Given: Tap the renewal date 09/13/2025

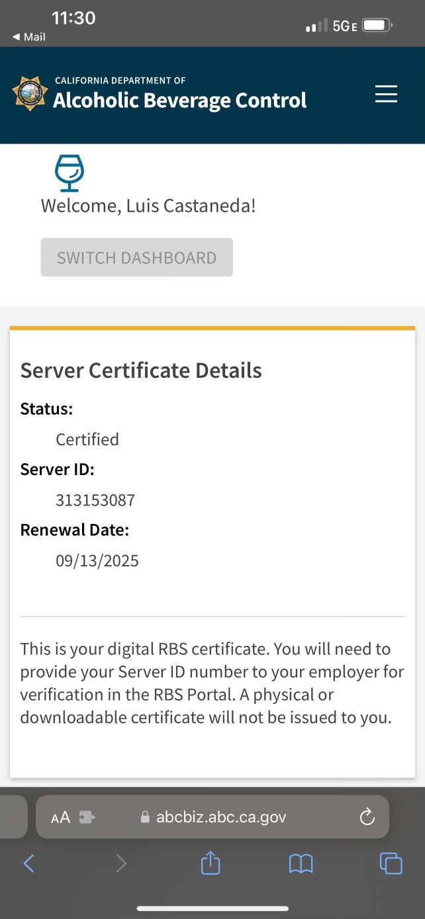Looking at the screenshot, I should pyautogui.click(x=97, y=561).
